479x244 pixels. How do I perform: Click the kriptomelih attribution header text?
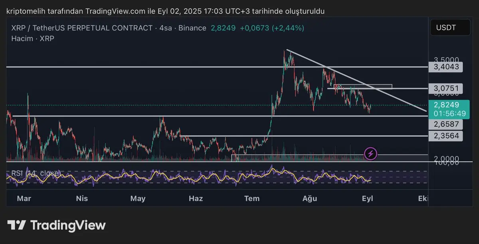(x=166, y=11)
